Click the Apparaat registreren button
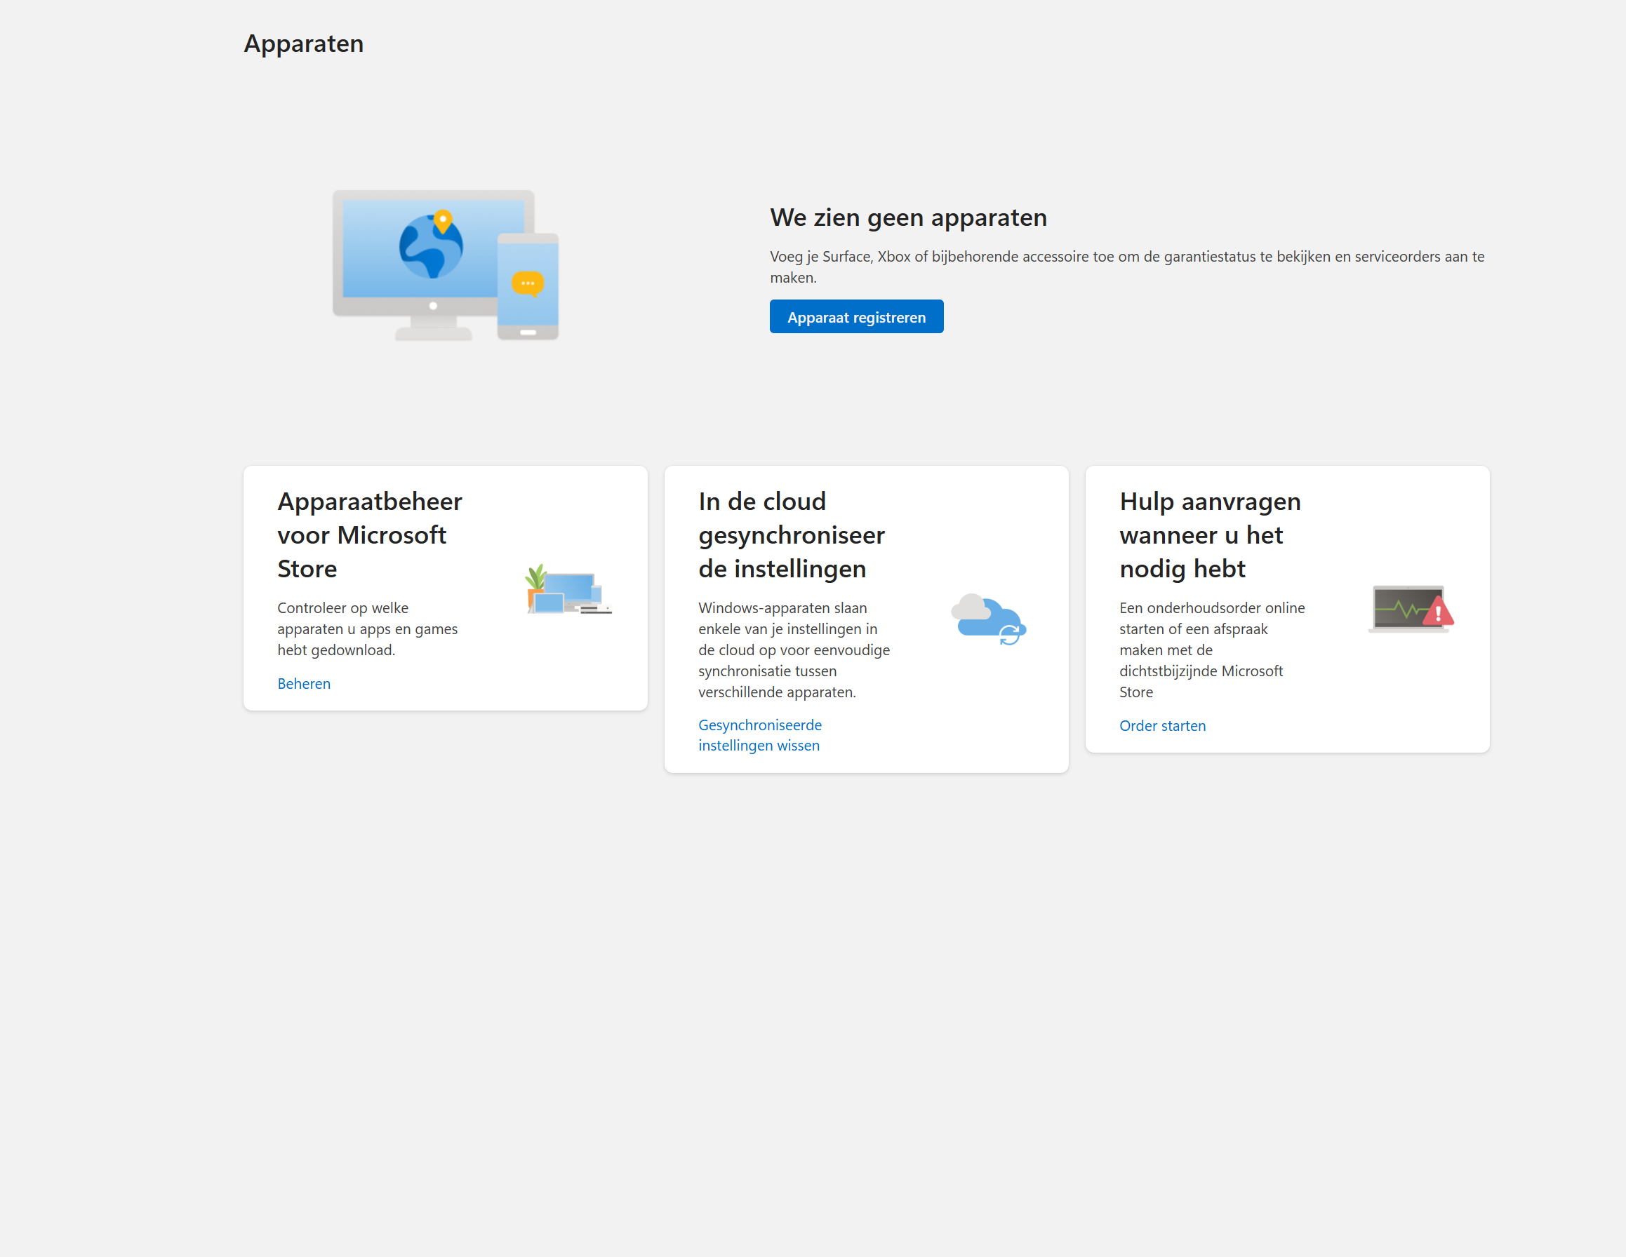The width and height of the screenshot is (1626, 1257). [856, 317]
